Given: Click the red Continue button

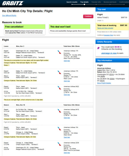Looking at the screenshot, I should click(88, 16).
